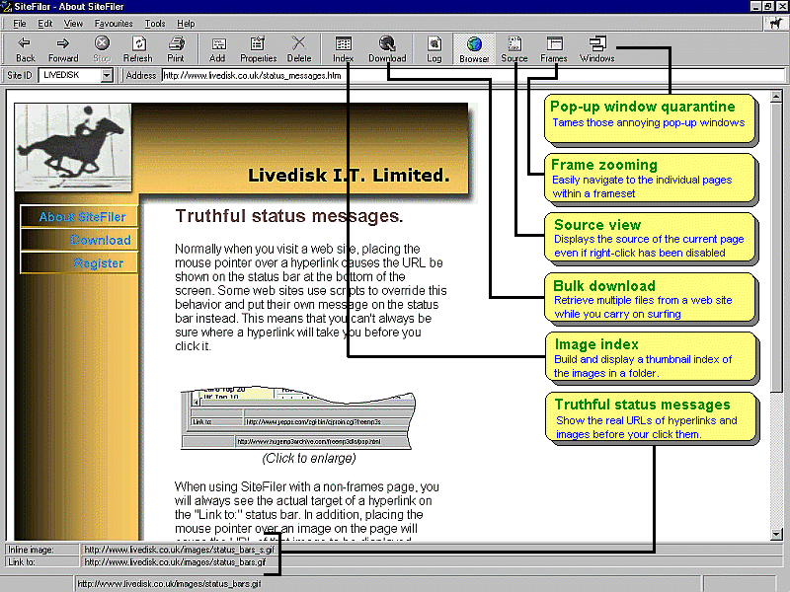Open the Log view
790x592 pixels.
pos(434,49)
